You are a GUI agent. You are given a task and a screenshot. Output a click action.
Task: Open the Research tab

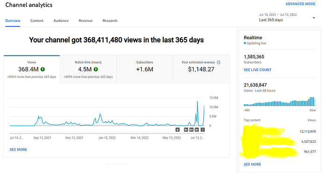click(x=110, y=20)
